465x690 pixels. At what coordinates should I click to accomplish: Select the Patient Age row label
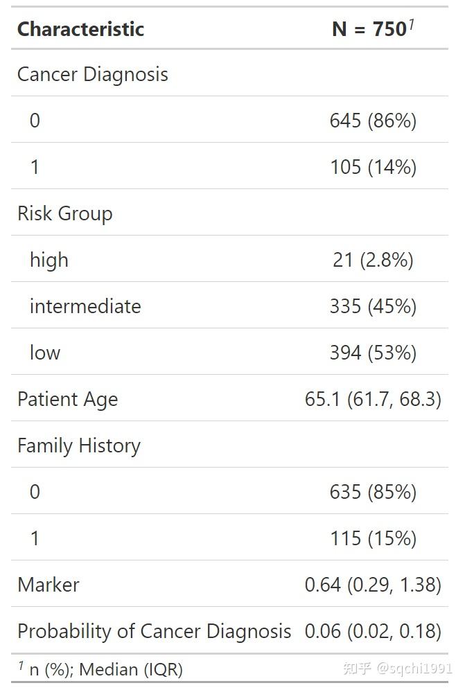pos(67,400)
